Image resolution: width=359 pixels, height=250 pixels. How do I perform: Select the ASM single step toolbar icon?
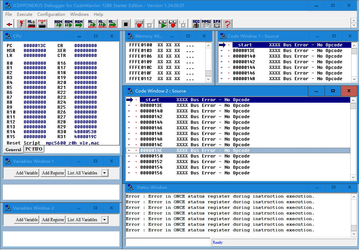click(x=58, y=24)
